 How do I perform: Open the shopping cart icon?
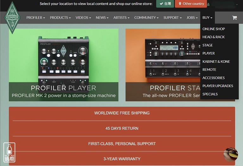[234, 18]
